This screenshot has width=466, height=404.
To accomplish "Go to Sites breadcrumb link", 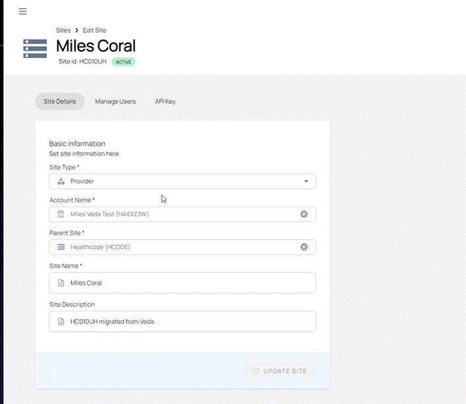I will pos(63,30).
